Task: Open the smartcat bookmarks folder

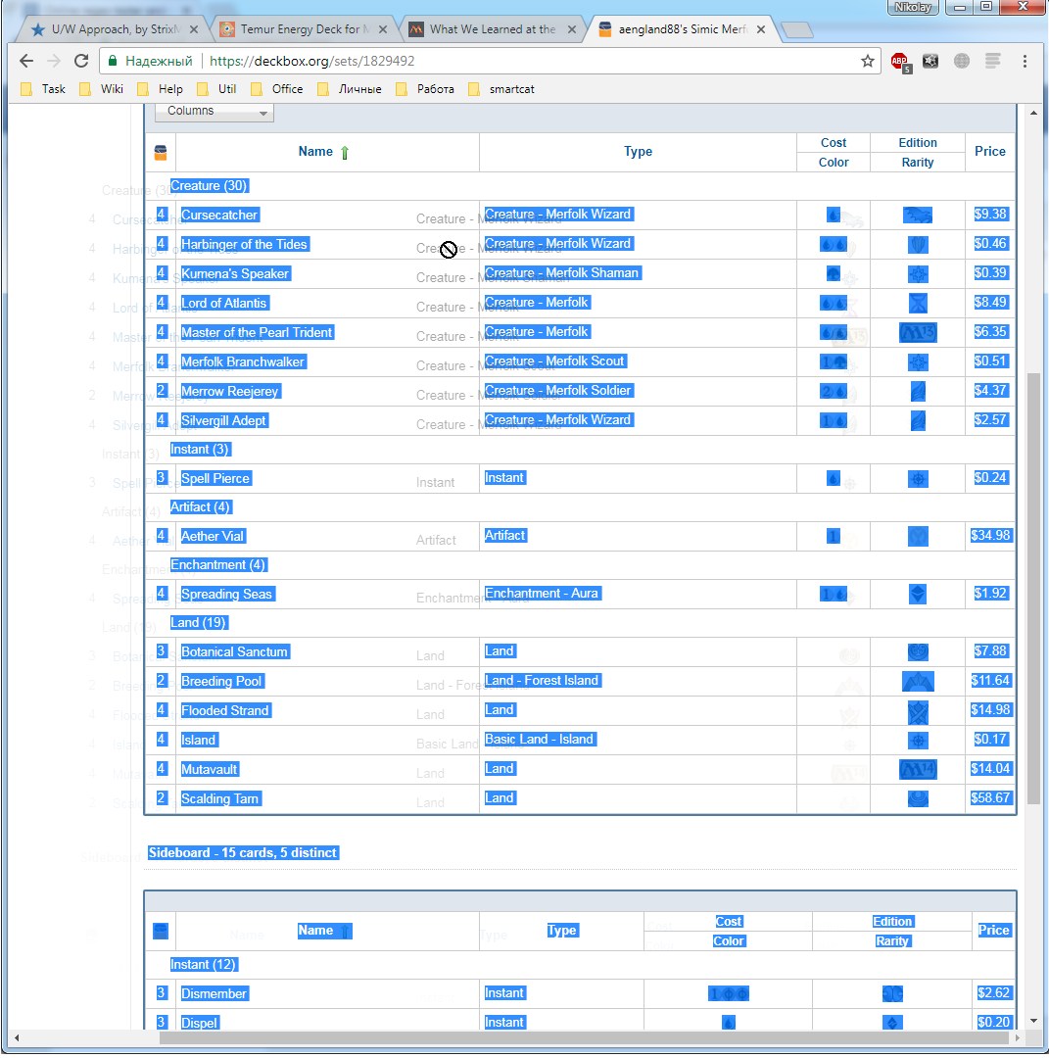Action: coord(501,89)
